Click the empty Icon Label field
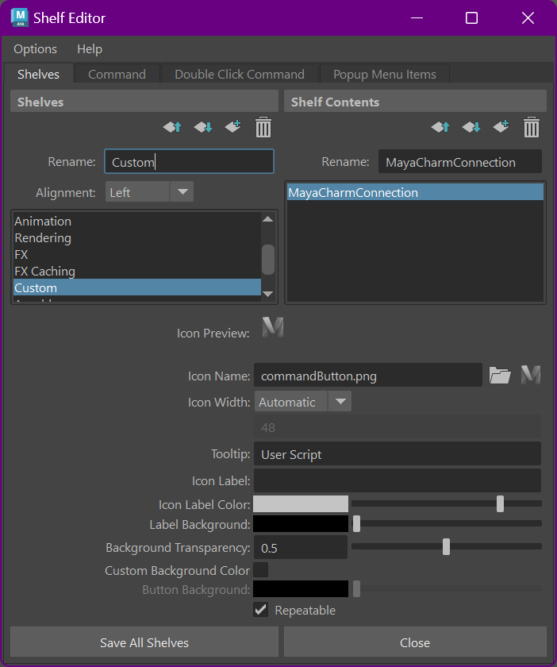Image resolution: width=557 pixels, height=667 pixels. [x=398, y=480]
